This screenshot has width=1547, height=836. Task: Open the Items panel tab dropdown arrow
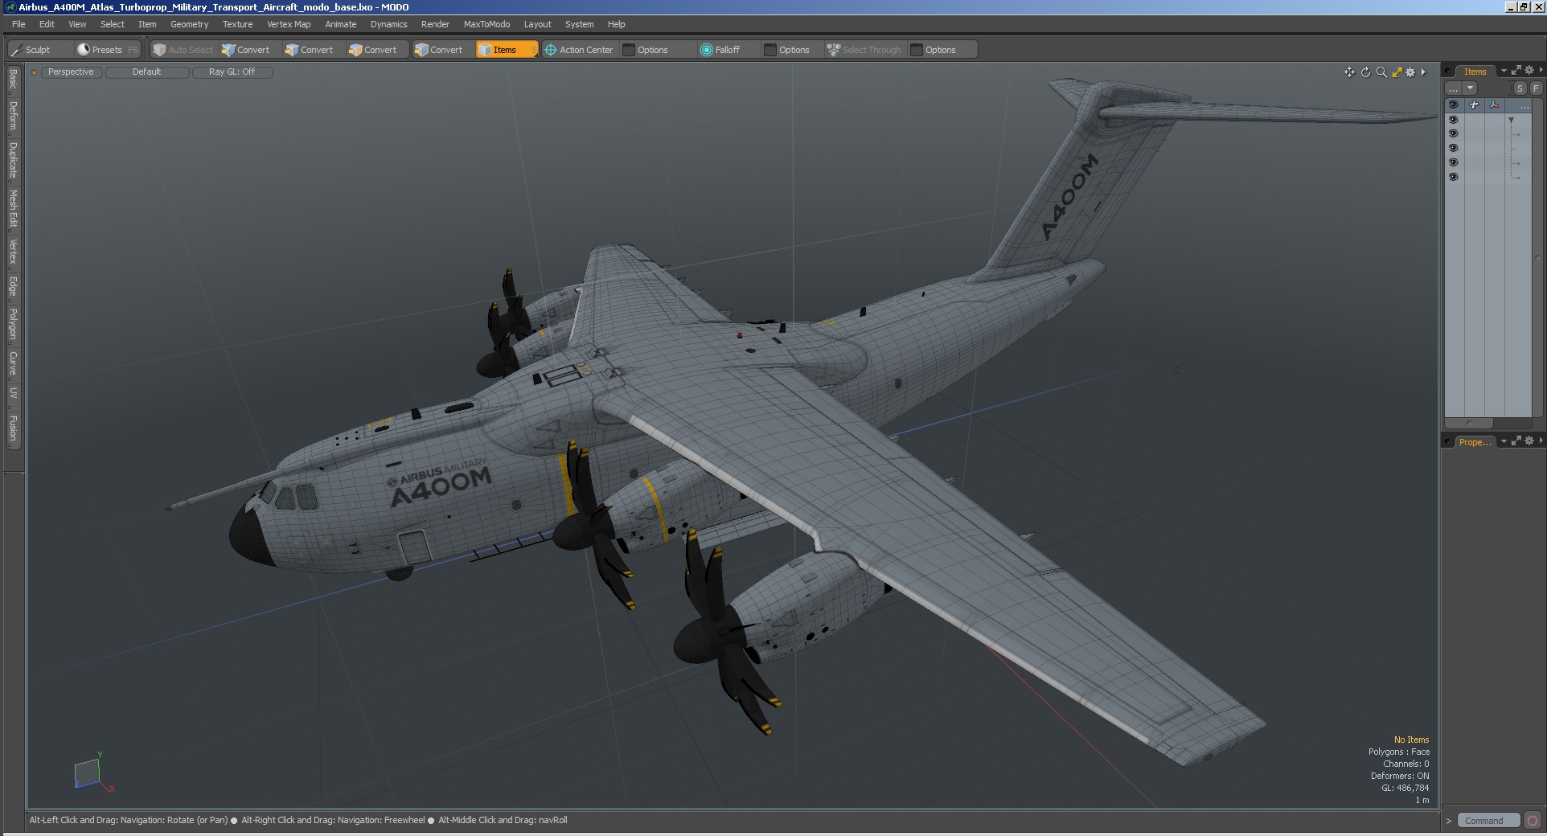click(x=1504, y=72)
